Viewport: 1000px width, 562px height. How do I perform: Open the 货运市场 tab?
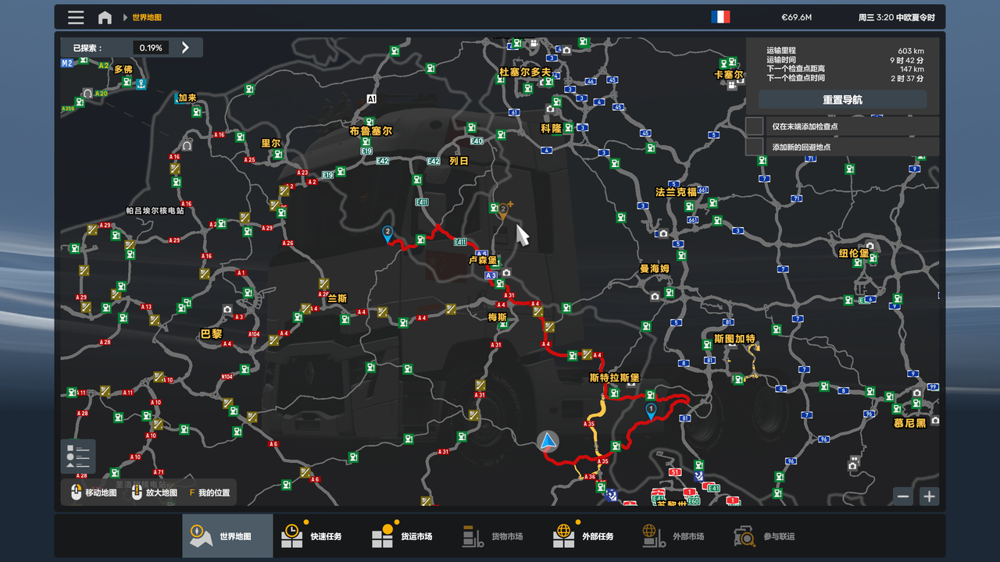pos(408,536)
